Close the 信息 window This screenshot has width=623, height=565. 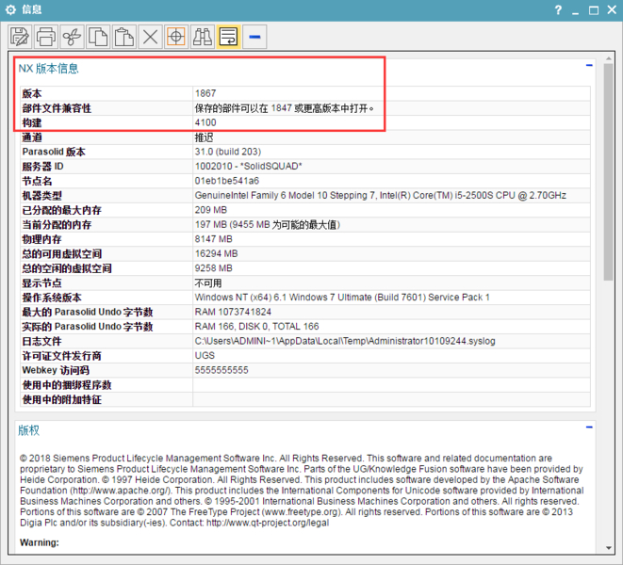612,10
